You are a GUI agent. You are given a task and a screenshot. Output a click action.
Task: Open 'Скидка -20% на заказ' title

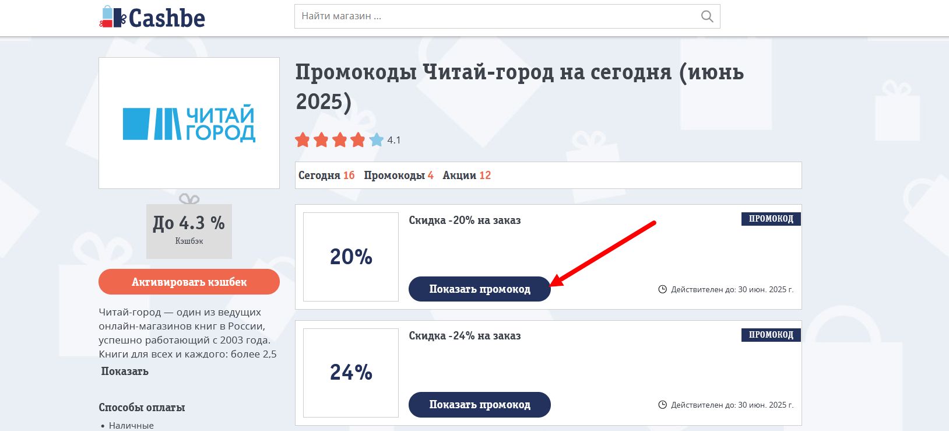coord(465,220)
